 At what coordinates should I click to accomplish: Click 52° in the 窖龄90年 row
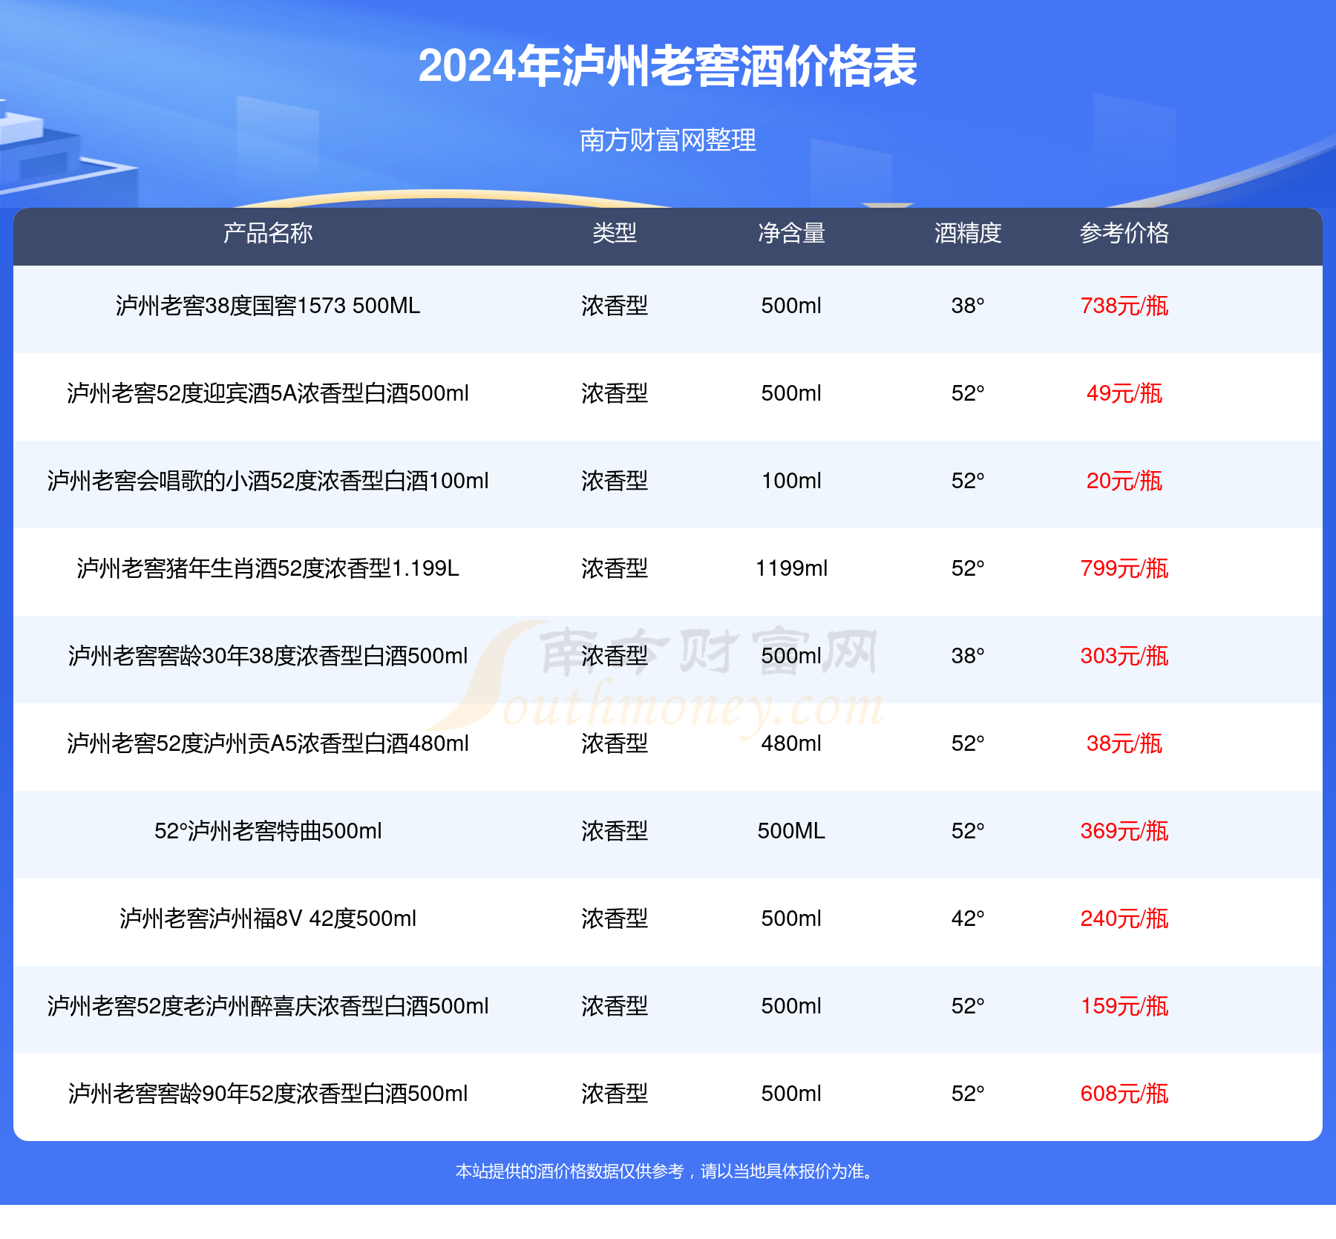pyautogui.click(x=968, y=1094)
